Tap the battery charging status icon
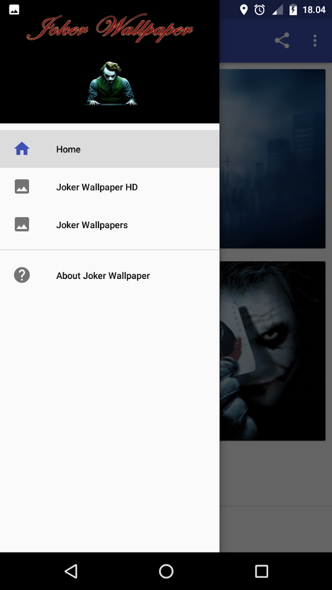The image size is (332, 590). (x=293, y=9)
